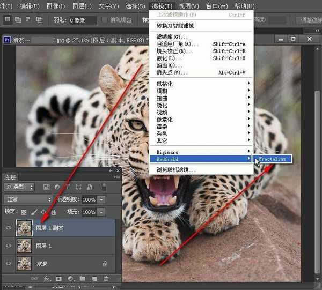Expand the 不透明度 opacity dropdown arrow
The width and height of the screenshot is (322, 290).
101,199
